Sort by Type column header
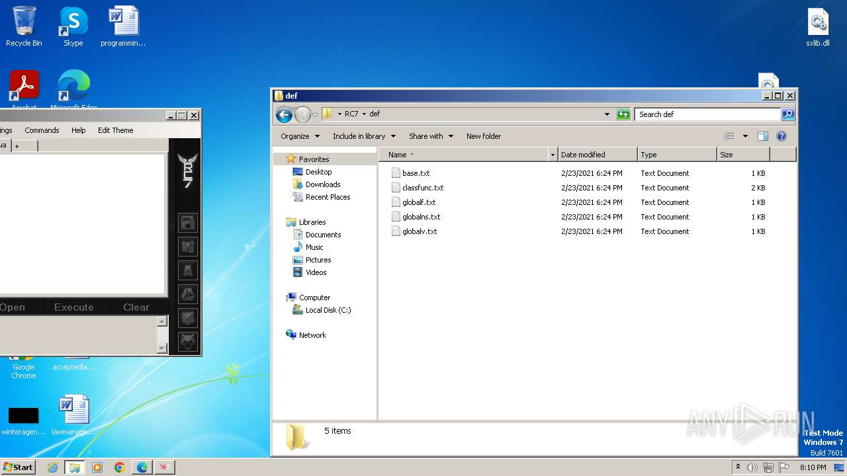Viewport: 847px width, 476px height. click(x=677, y=155)
